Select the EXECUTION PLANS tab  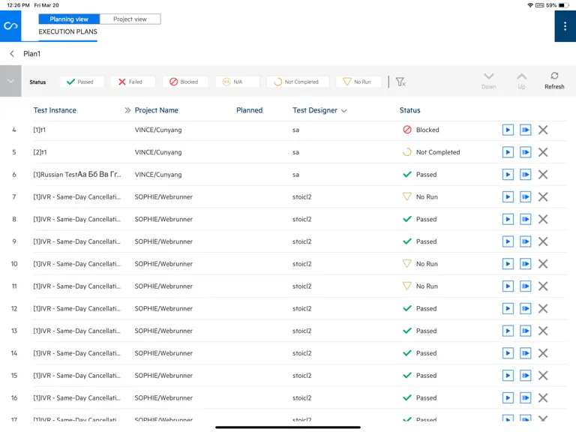pyautogui.click(x=68, y=32)
